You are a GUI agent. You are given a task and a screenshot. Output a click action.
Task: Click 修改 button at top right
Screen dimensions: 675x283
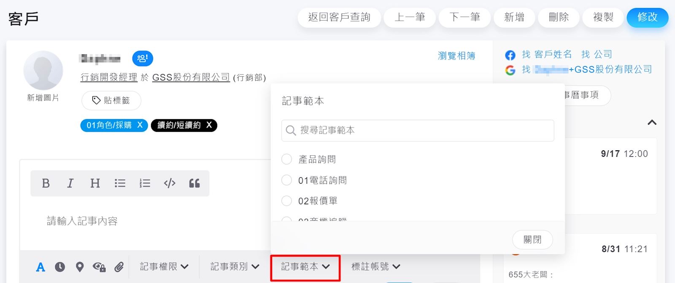(648, 18)
